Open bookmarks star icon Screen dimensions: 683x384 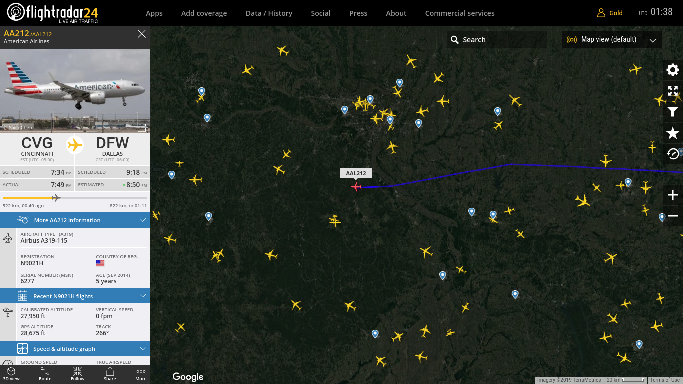(673, 133)
